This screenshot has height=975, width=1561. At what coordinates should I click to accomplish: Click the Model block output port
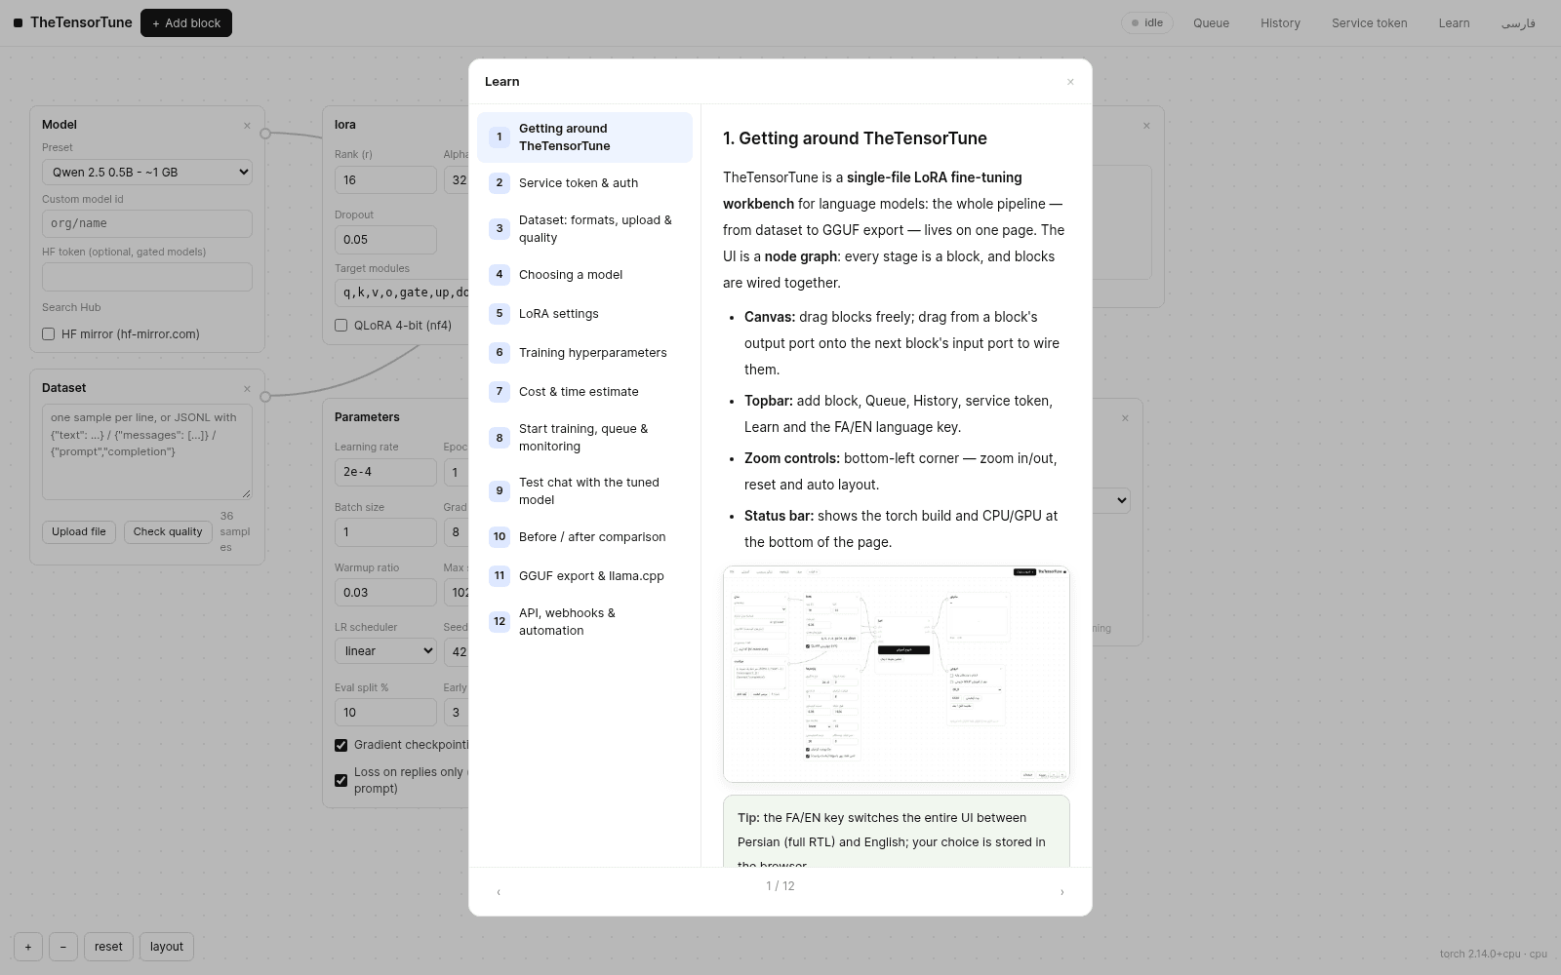[x=265, y=134]
